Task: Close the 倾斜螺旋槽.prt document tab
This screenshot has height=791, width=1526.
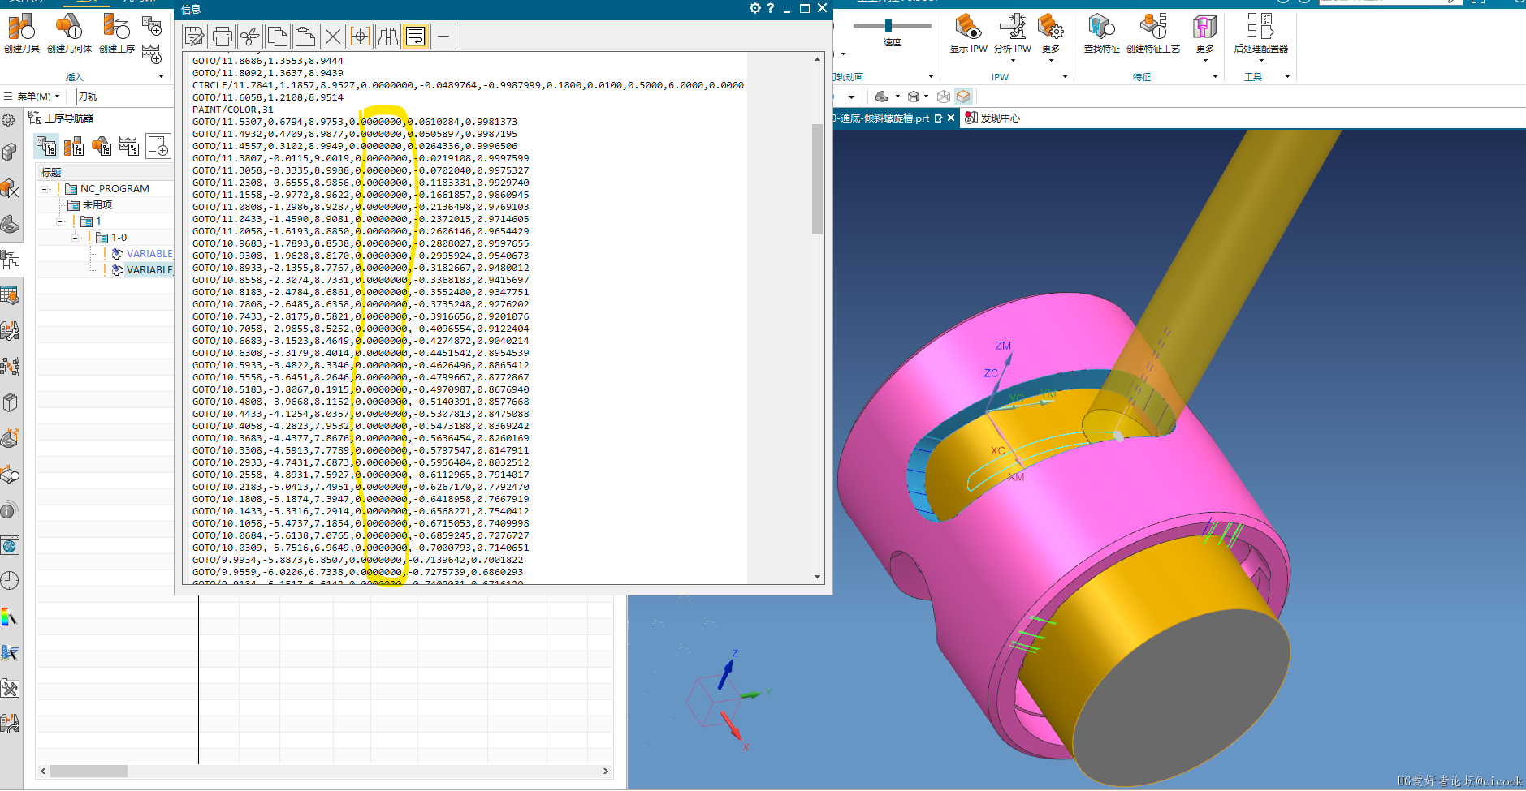Action: tap(951, 118)
